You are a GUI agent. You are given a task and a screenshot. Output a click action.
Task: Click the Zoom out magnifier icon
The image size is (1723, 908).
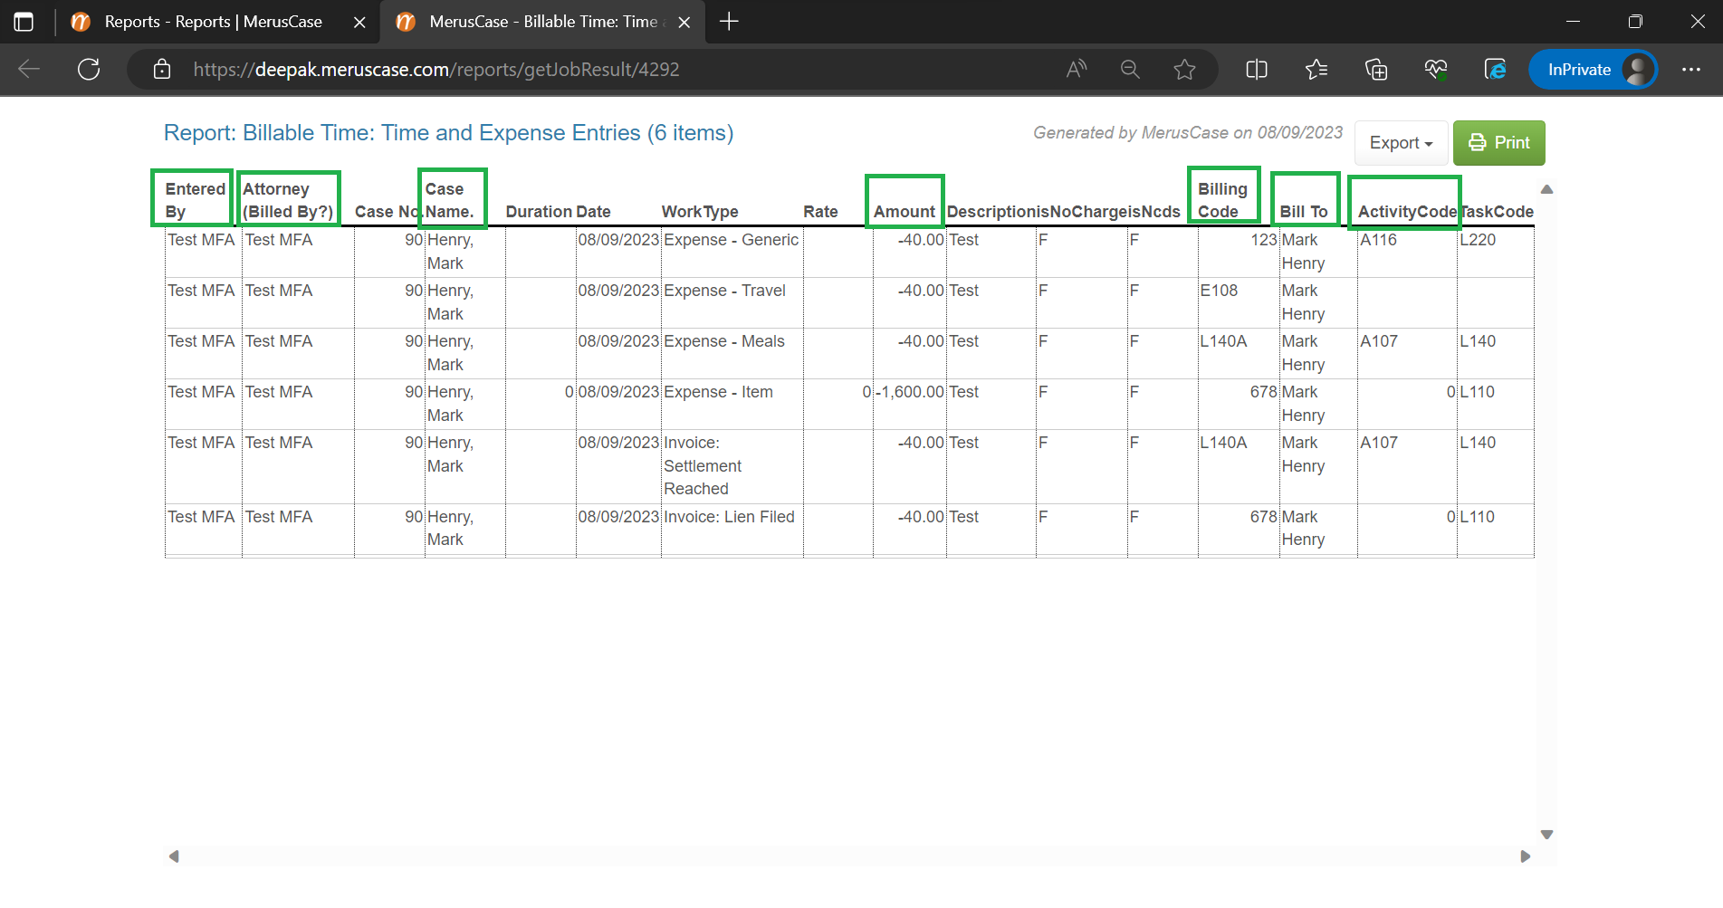coord(1130,70)
